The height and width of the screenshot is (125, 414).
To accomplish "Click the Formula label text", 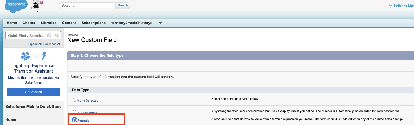I will tap(84, 121).
